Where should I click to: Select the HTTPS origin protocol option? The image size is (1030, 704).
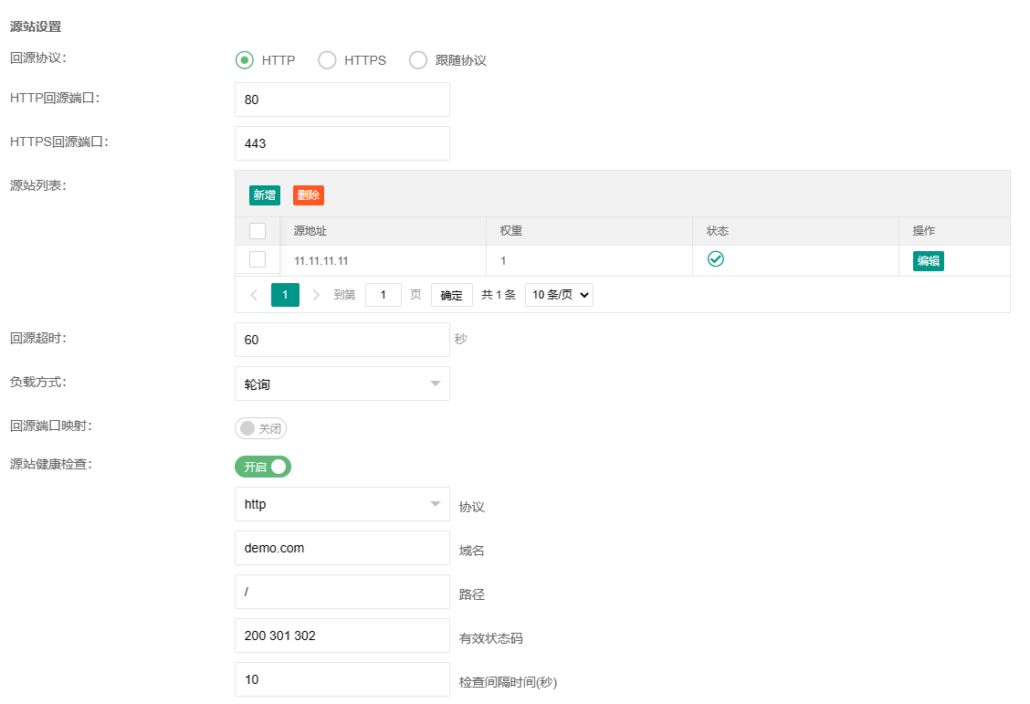pyautogui.click(x=327, y=60)
